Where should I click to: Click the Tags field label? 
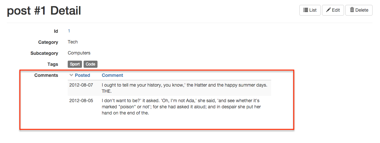[52, 64]
